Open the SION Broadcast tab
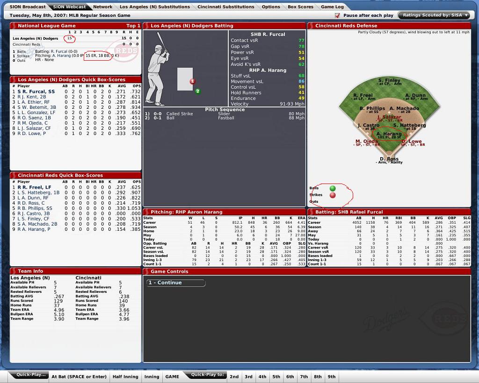The width and height of the screenshot is (479, 383). click(28, 7)
